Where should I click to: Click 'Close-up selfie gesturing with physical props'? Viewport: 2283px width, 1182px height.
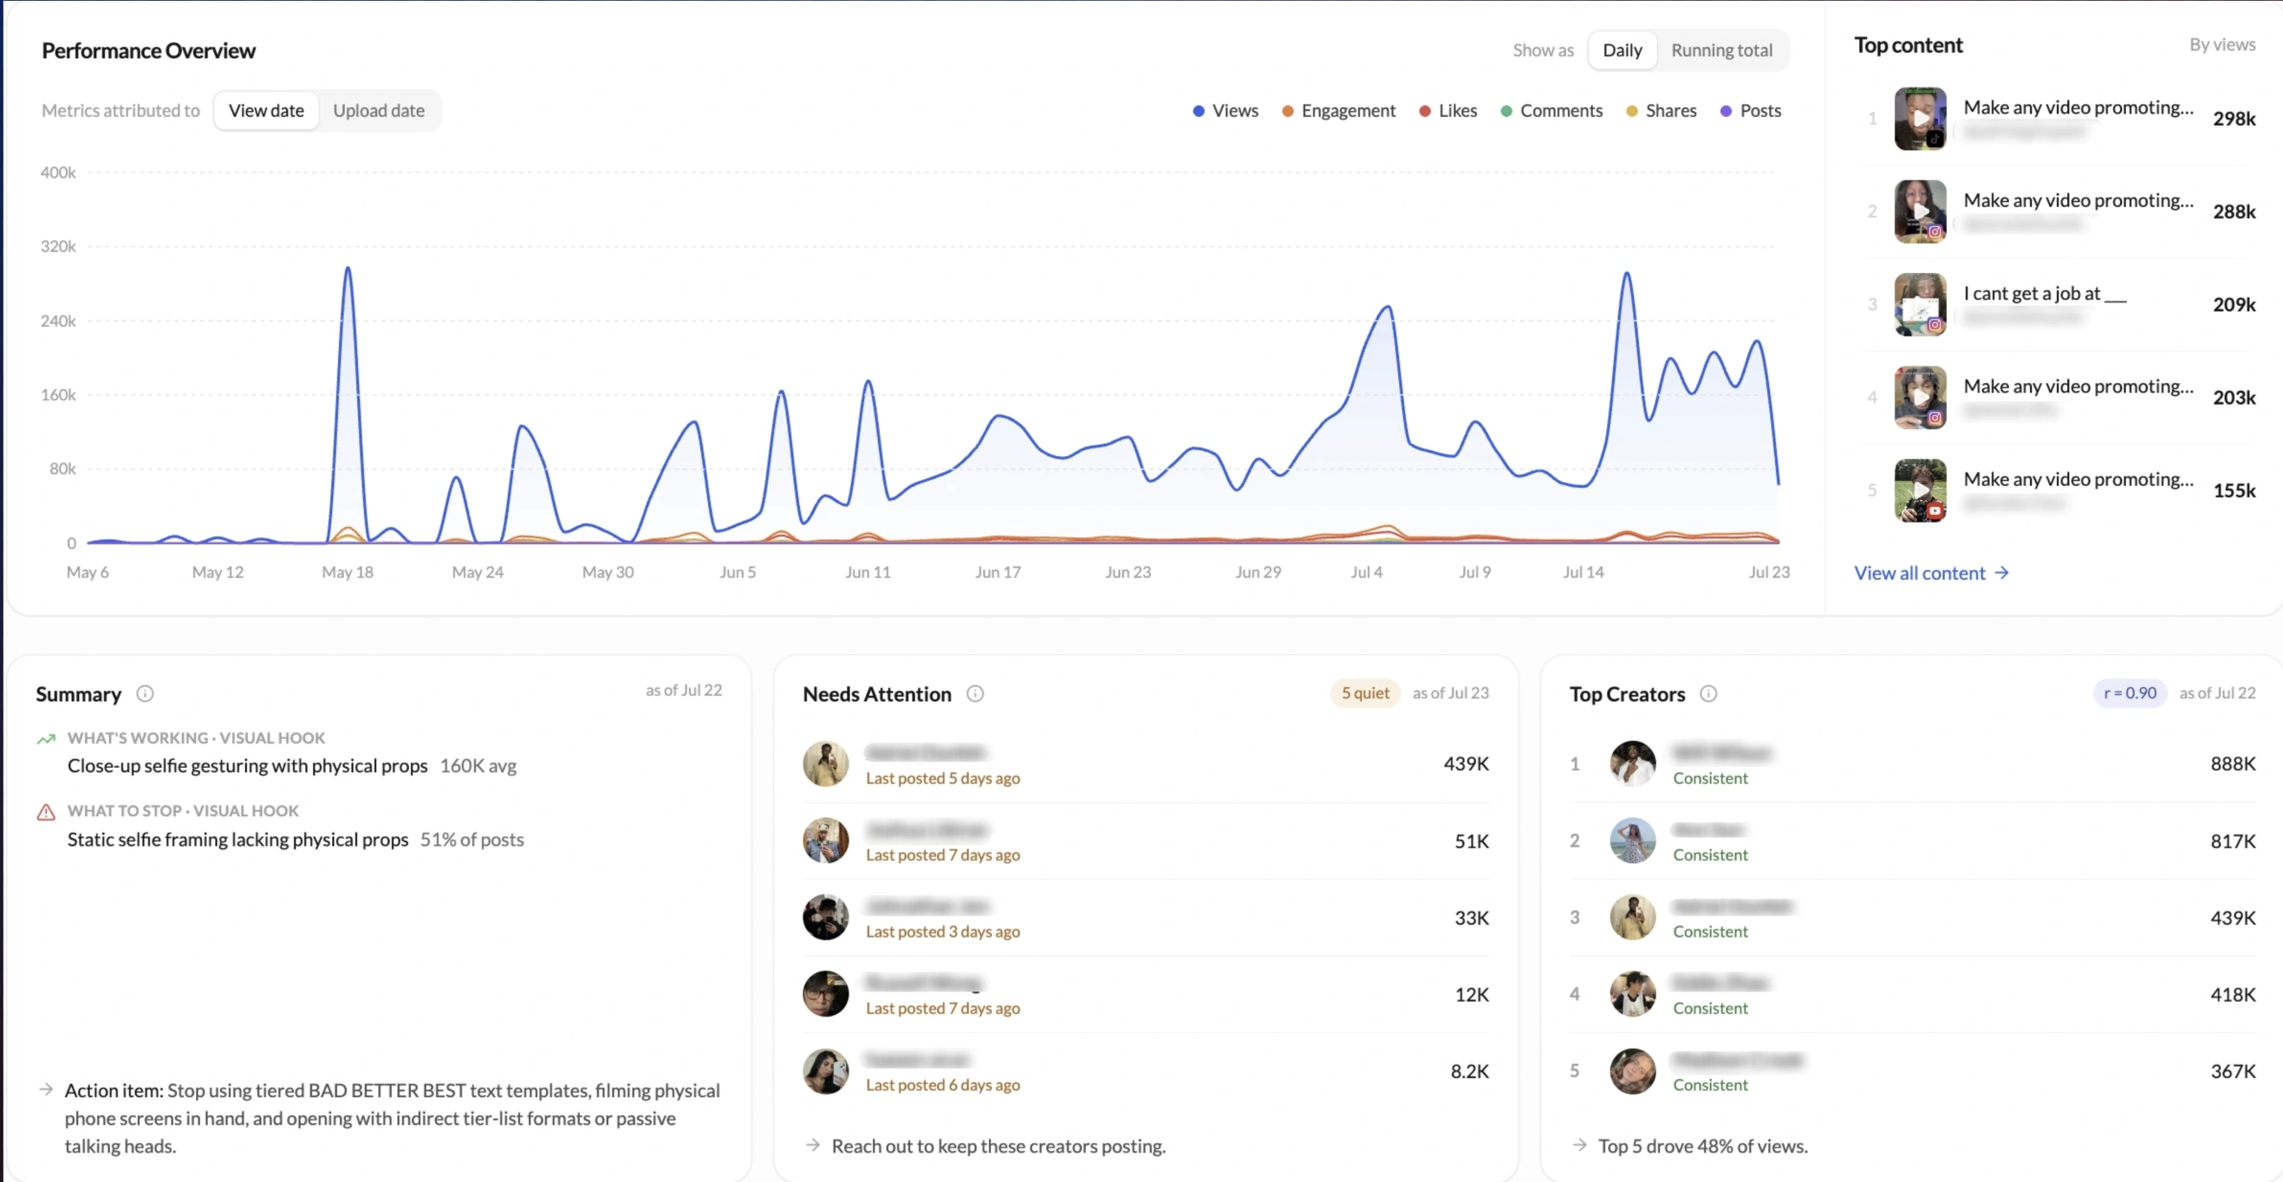point(247,765)
